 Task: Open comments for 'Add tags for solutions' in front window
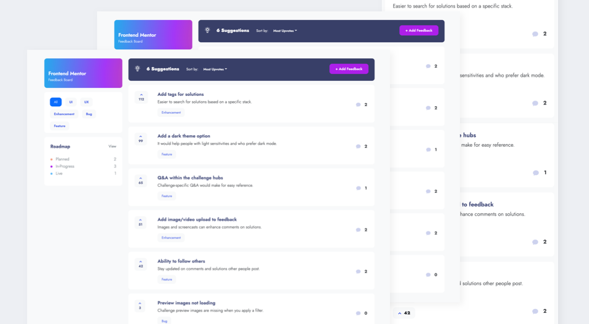pyautogui.click(x=358, y=105)
